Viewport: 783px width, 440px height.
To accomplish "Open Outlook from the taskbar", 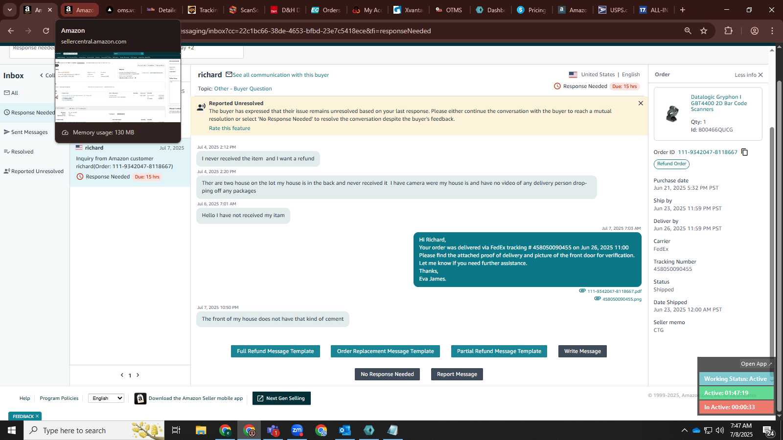I will pos(345,430).
